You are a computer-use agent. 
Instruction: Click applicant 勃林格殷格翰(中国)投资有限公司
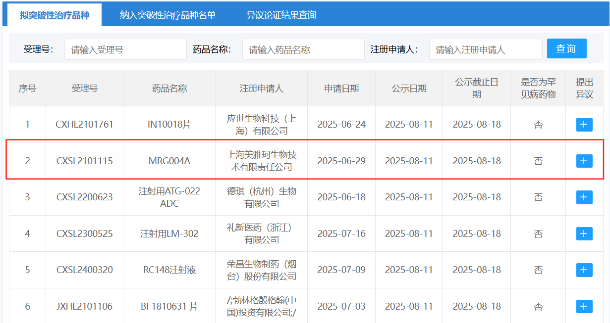(262, 306)
